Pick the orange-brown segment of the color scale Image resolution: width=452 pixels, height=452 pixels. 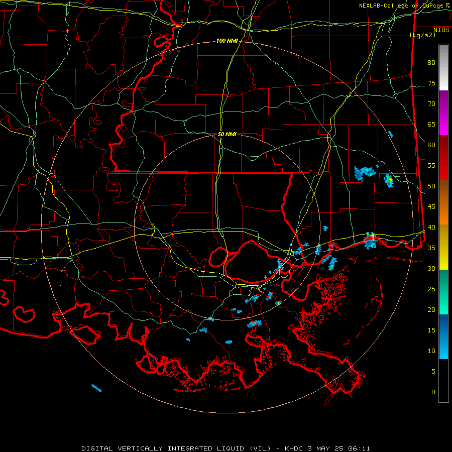click(443, 202)
